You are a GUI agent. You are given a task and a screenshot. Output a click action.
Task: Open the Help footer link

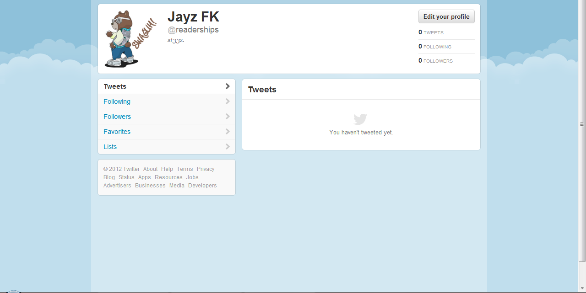[167, 169]
